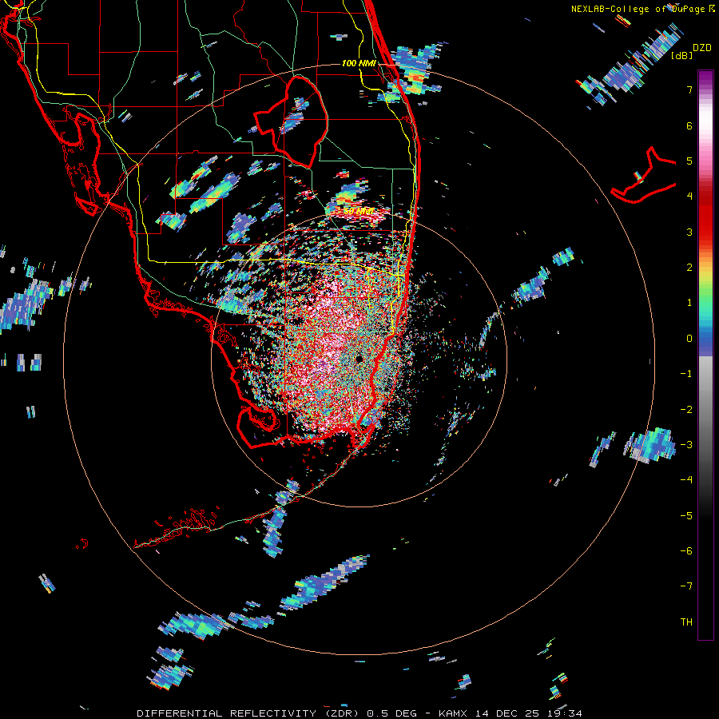719x719 pixels.
Task: Click the black radar site dot at ring center
Action: 359,359
